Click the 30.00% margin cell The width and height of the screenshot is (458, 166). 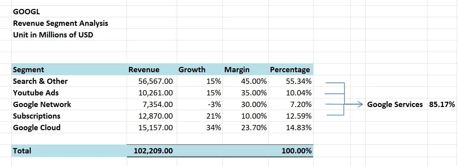click(245, 104)
